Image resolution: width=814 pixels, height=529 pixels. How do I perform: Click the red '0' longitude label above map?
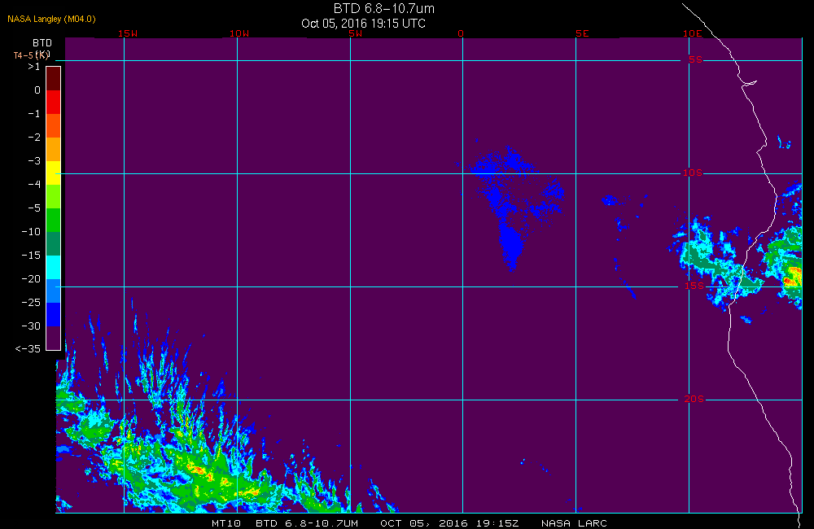click(x=461, y=33)
